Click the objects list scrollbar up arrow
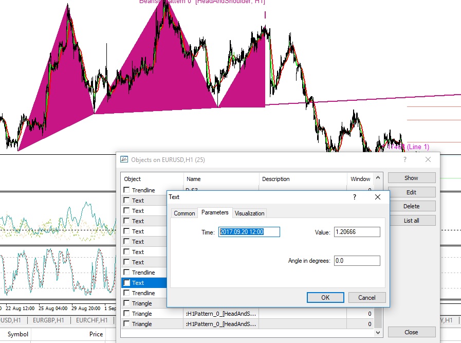This screenshot has height=343, width=461. click(378, 178)
